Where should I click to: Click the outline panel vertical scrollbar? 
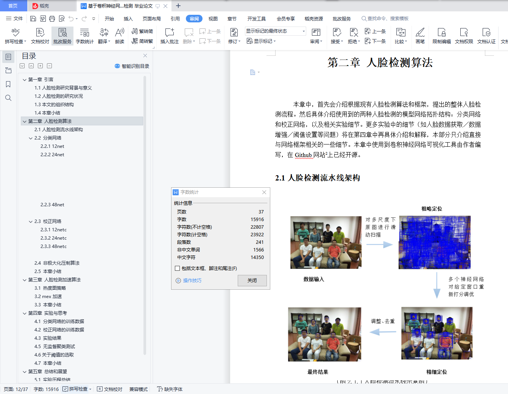click(x=145, y=216)
